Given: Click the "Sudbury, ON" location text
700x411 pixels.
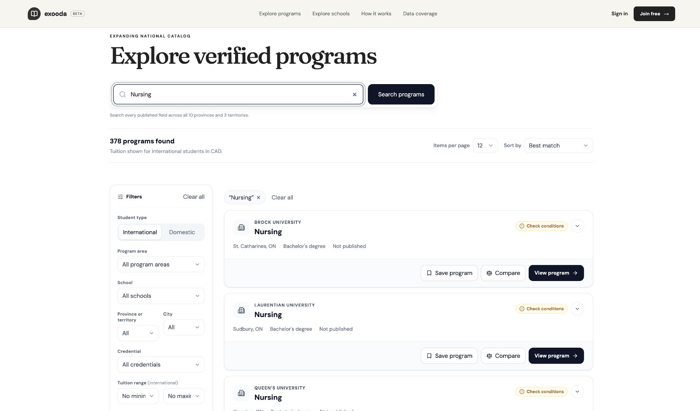Looking at the screenshot, I should coord(248,329).
